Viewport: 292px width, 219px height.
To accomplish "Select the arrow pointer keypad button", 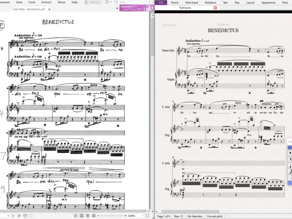I will pos(290,153).
